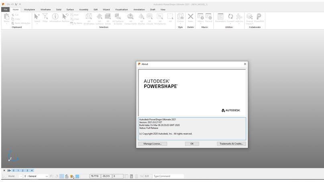Click the calculator icon in status bar
The height and width of the screenshot is (182, 324).
131,176
